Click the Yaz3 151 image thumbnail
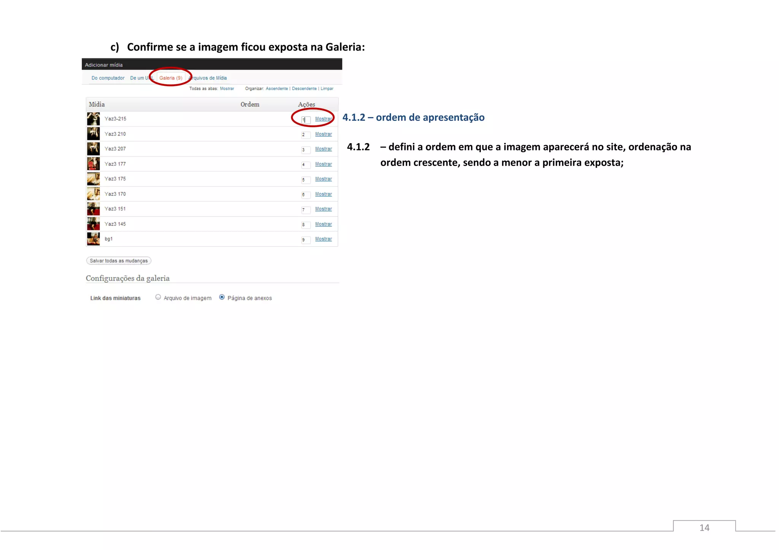Image resolution: width=779 pixels, height=550 pixels. coord(93,209)
